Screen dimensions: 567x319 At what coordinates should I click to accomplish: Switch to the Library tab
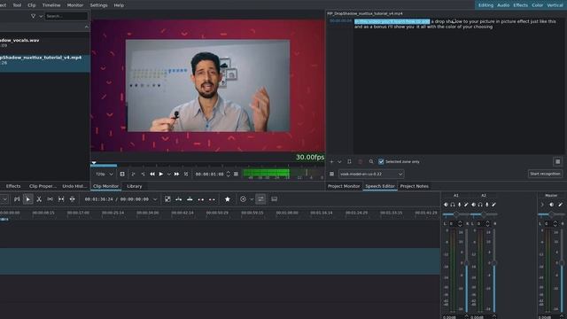pos(135,186)
